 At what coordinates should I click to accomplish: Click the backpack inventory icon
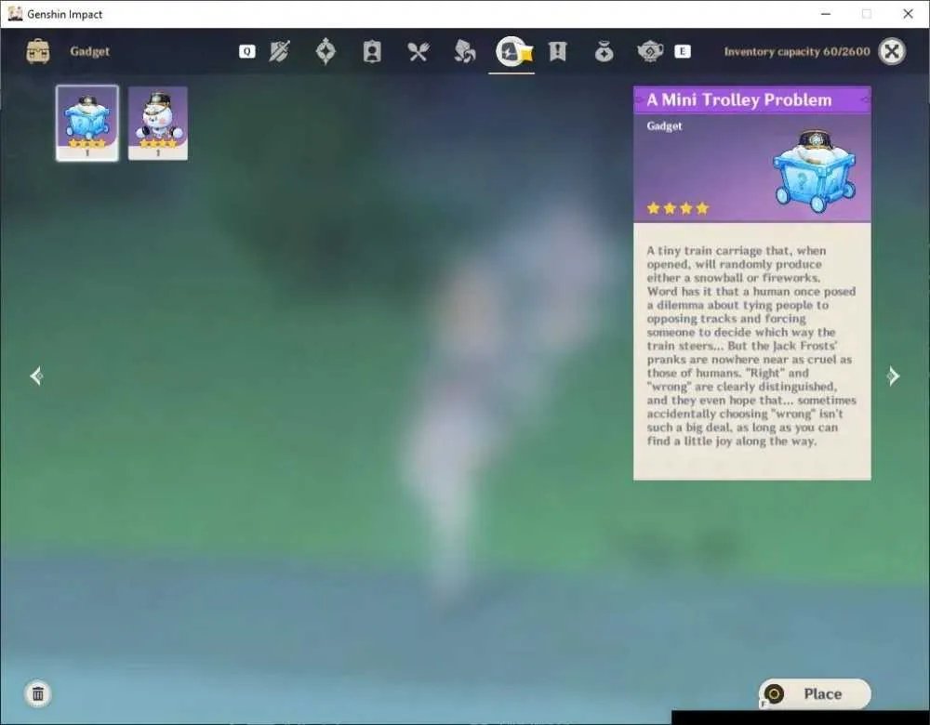pos(38,51)
